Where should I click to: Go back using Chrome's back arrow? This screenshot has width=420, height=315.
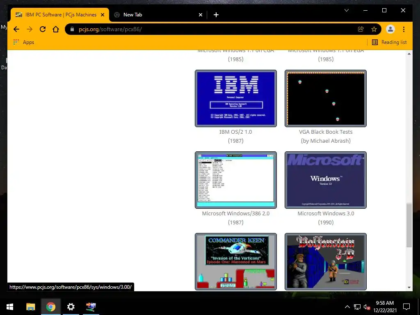click(x=16, y=29)
